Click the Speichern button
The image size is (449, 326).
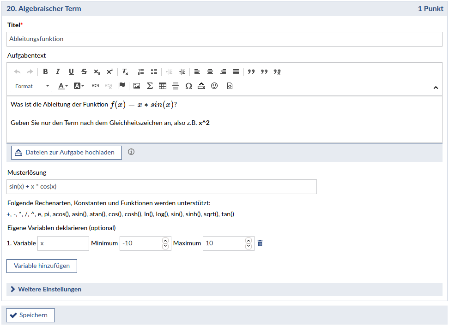point(30,315)
